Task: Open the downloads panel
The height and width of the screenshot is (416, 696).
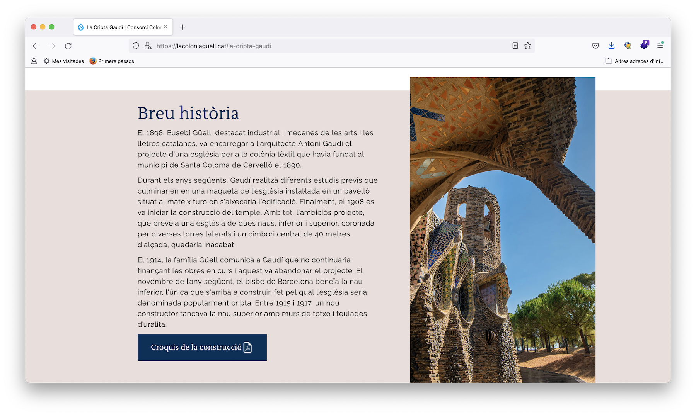Action: pos(611,46)
